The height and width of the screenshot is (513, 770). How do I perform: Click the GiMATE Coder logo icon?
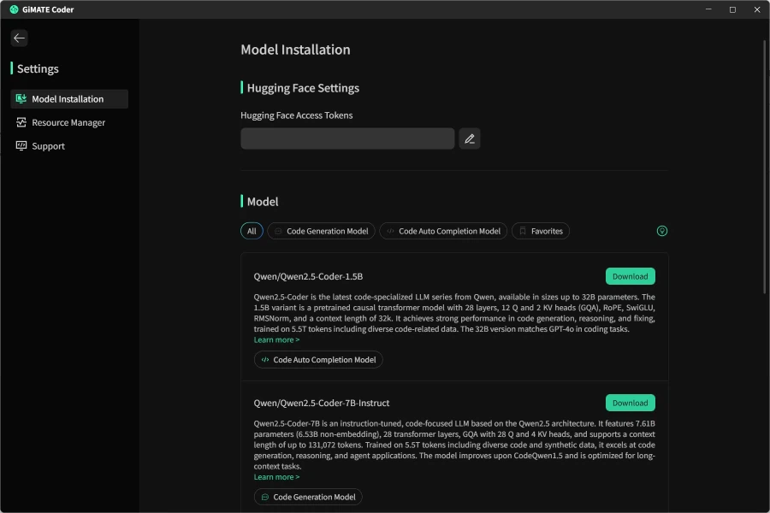point(14,9)
